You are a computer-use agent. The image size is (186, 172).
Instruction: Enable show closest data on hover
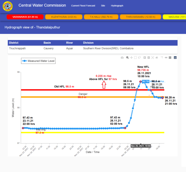(166, 57)
